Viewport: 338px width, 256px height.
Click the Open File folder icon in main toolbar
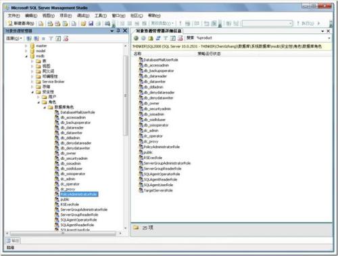pos(84,24)
